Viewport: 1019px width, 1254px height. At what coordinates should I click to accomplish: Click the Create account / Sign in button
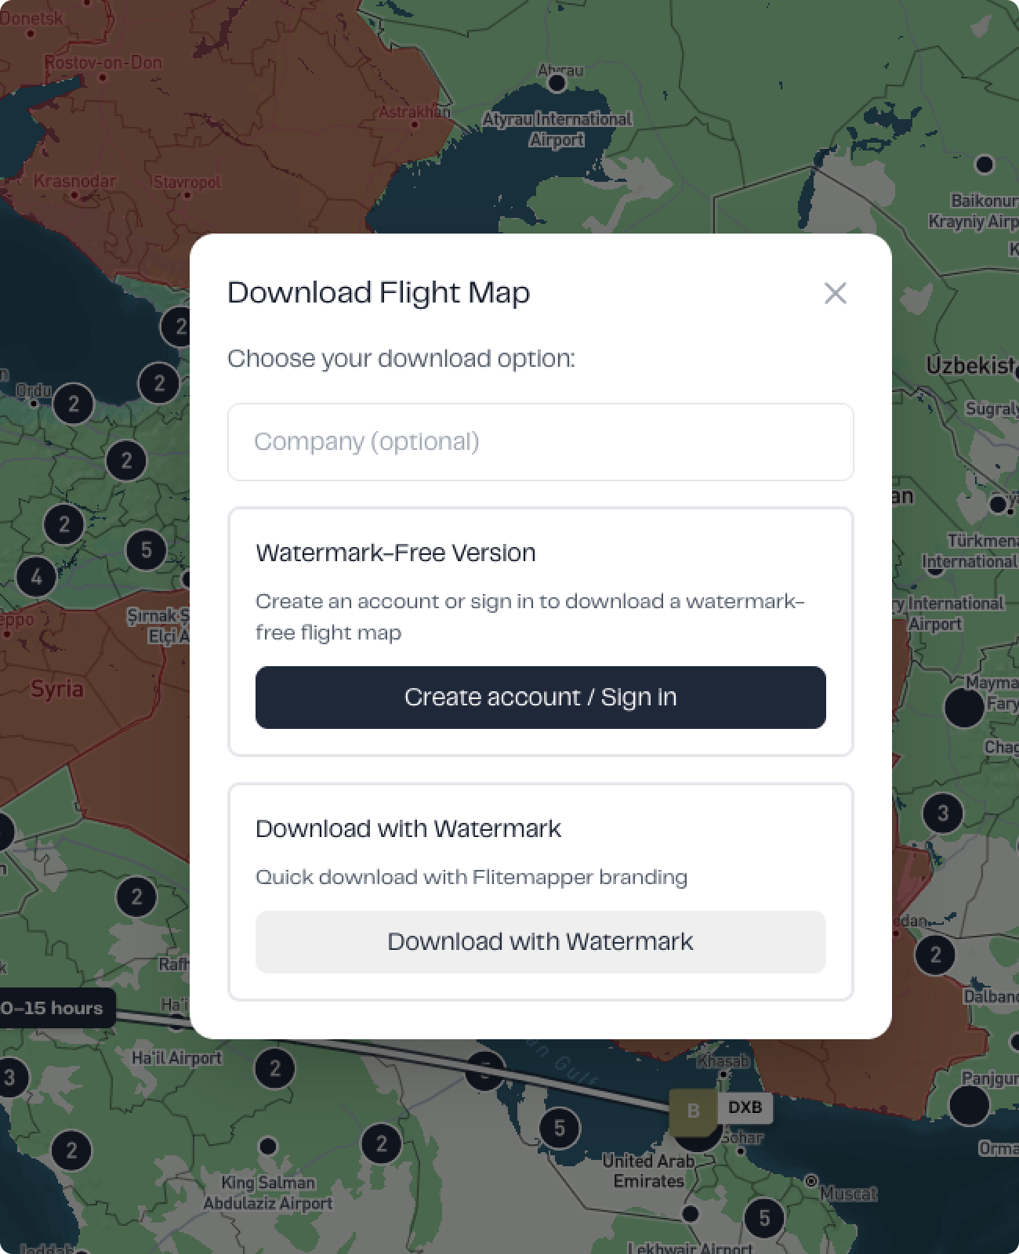click(x=541, y=698)
